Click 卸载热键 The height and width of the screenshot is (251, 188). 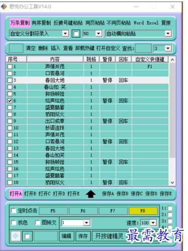click(x=85, y=49)
